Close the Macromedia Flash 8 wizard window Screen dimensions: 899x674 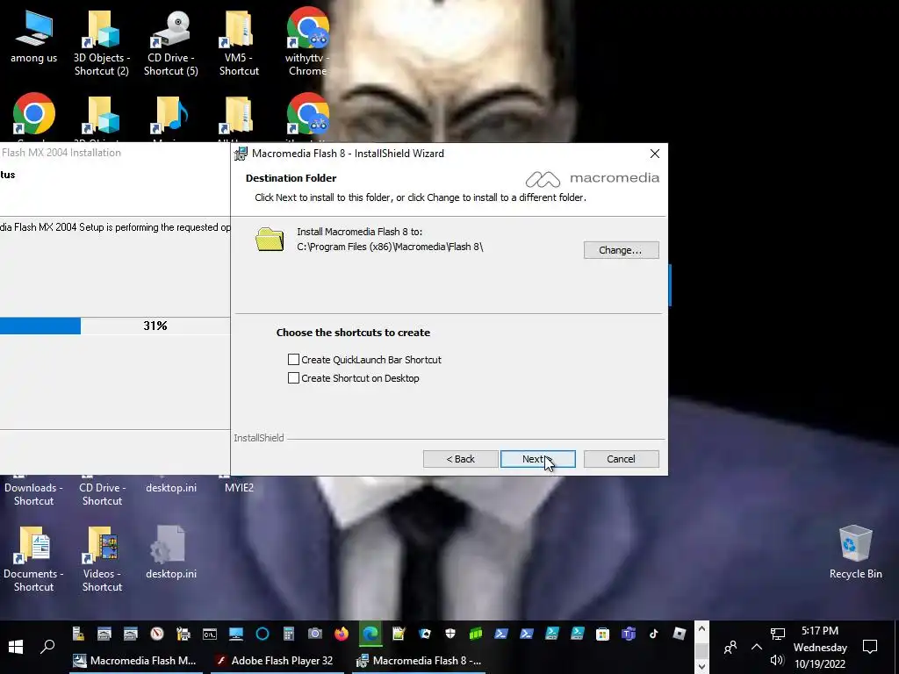[x=655, y=154]
